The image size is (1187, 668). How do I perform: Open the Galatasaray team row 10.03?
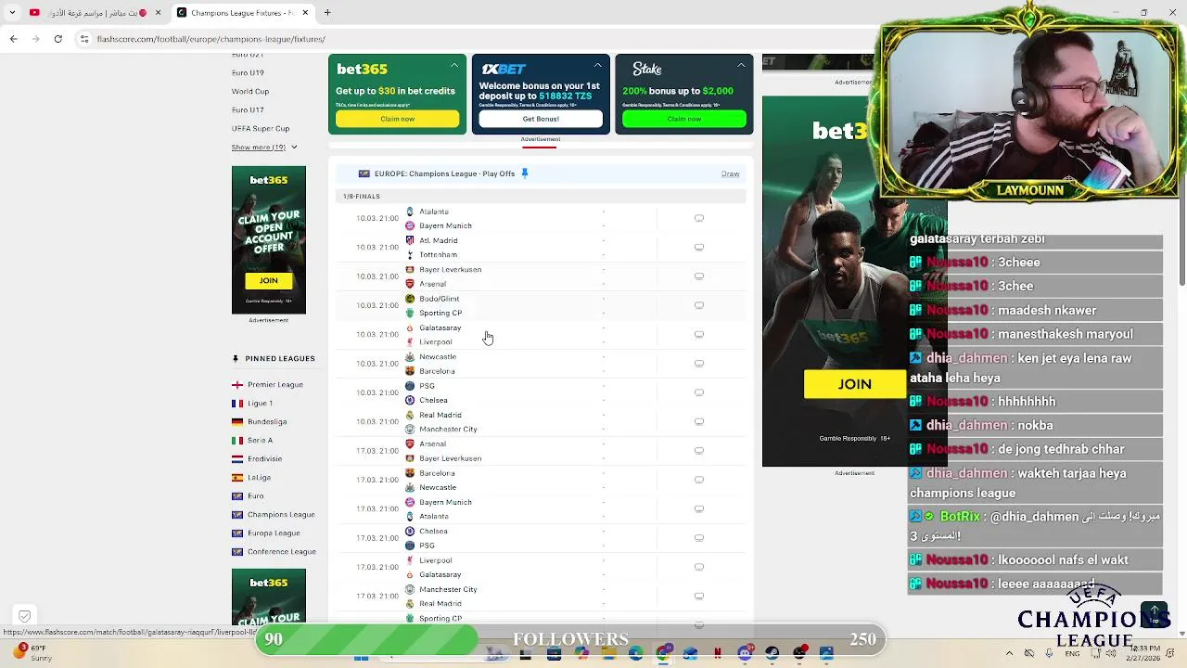click(x=440, y=328)
